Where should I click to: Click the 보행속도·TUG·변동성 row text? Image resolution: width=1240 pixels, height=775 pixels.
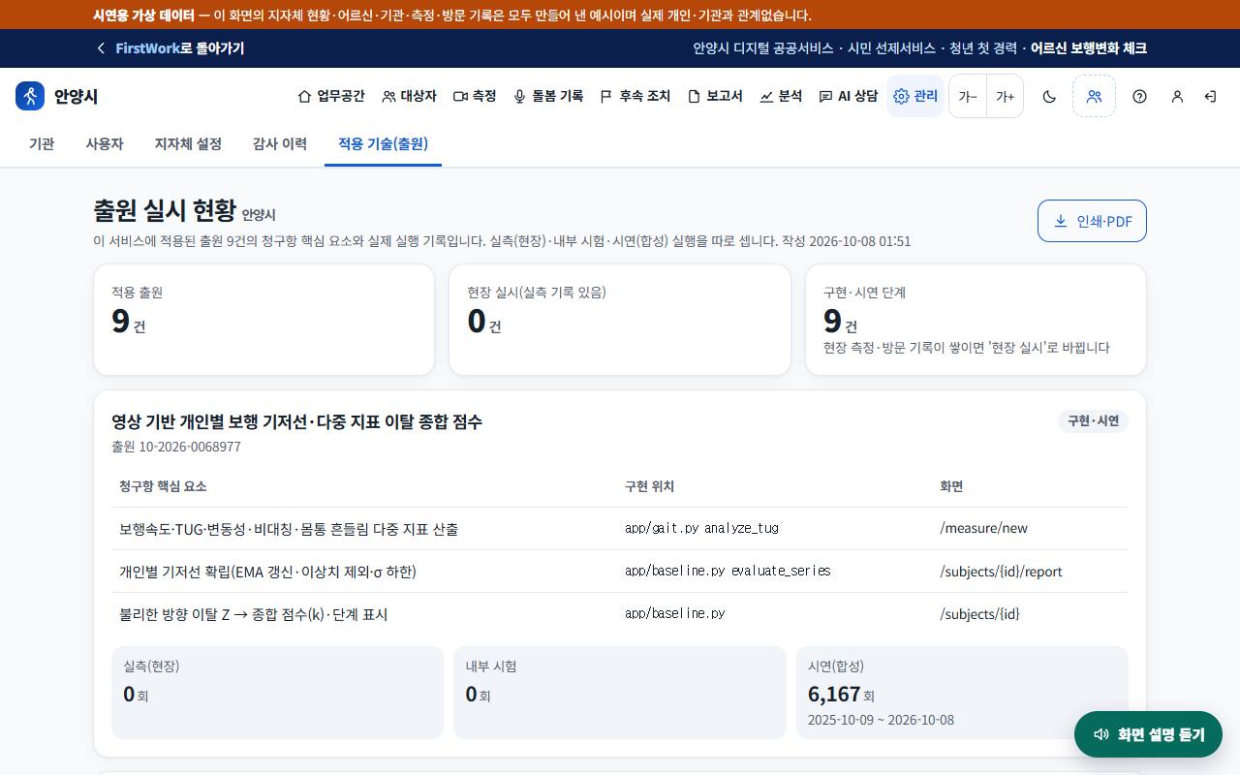pos(289,529)
